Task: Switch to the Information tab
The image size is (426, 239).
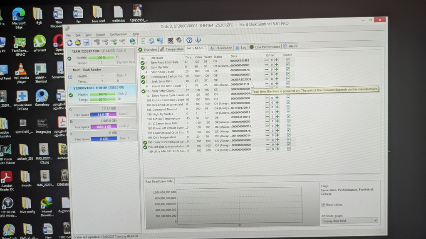Action: [x=221, y=48]
